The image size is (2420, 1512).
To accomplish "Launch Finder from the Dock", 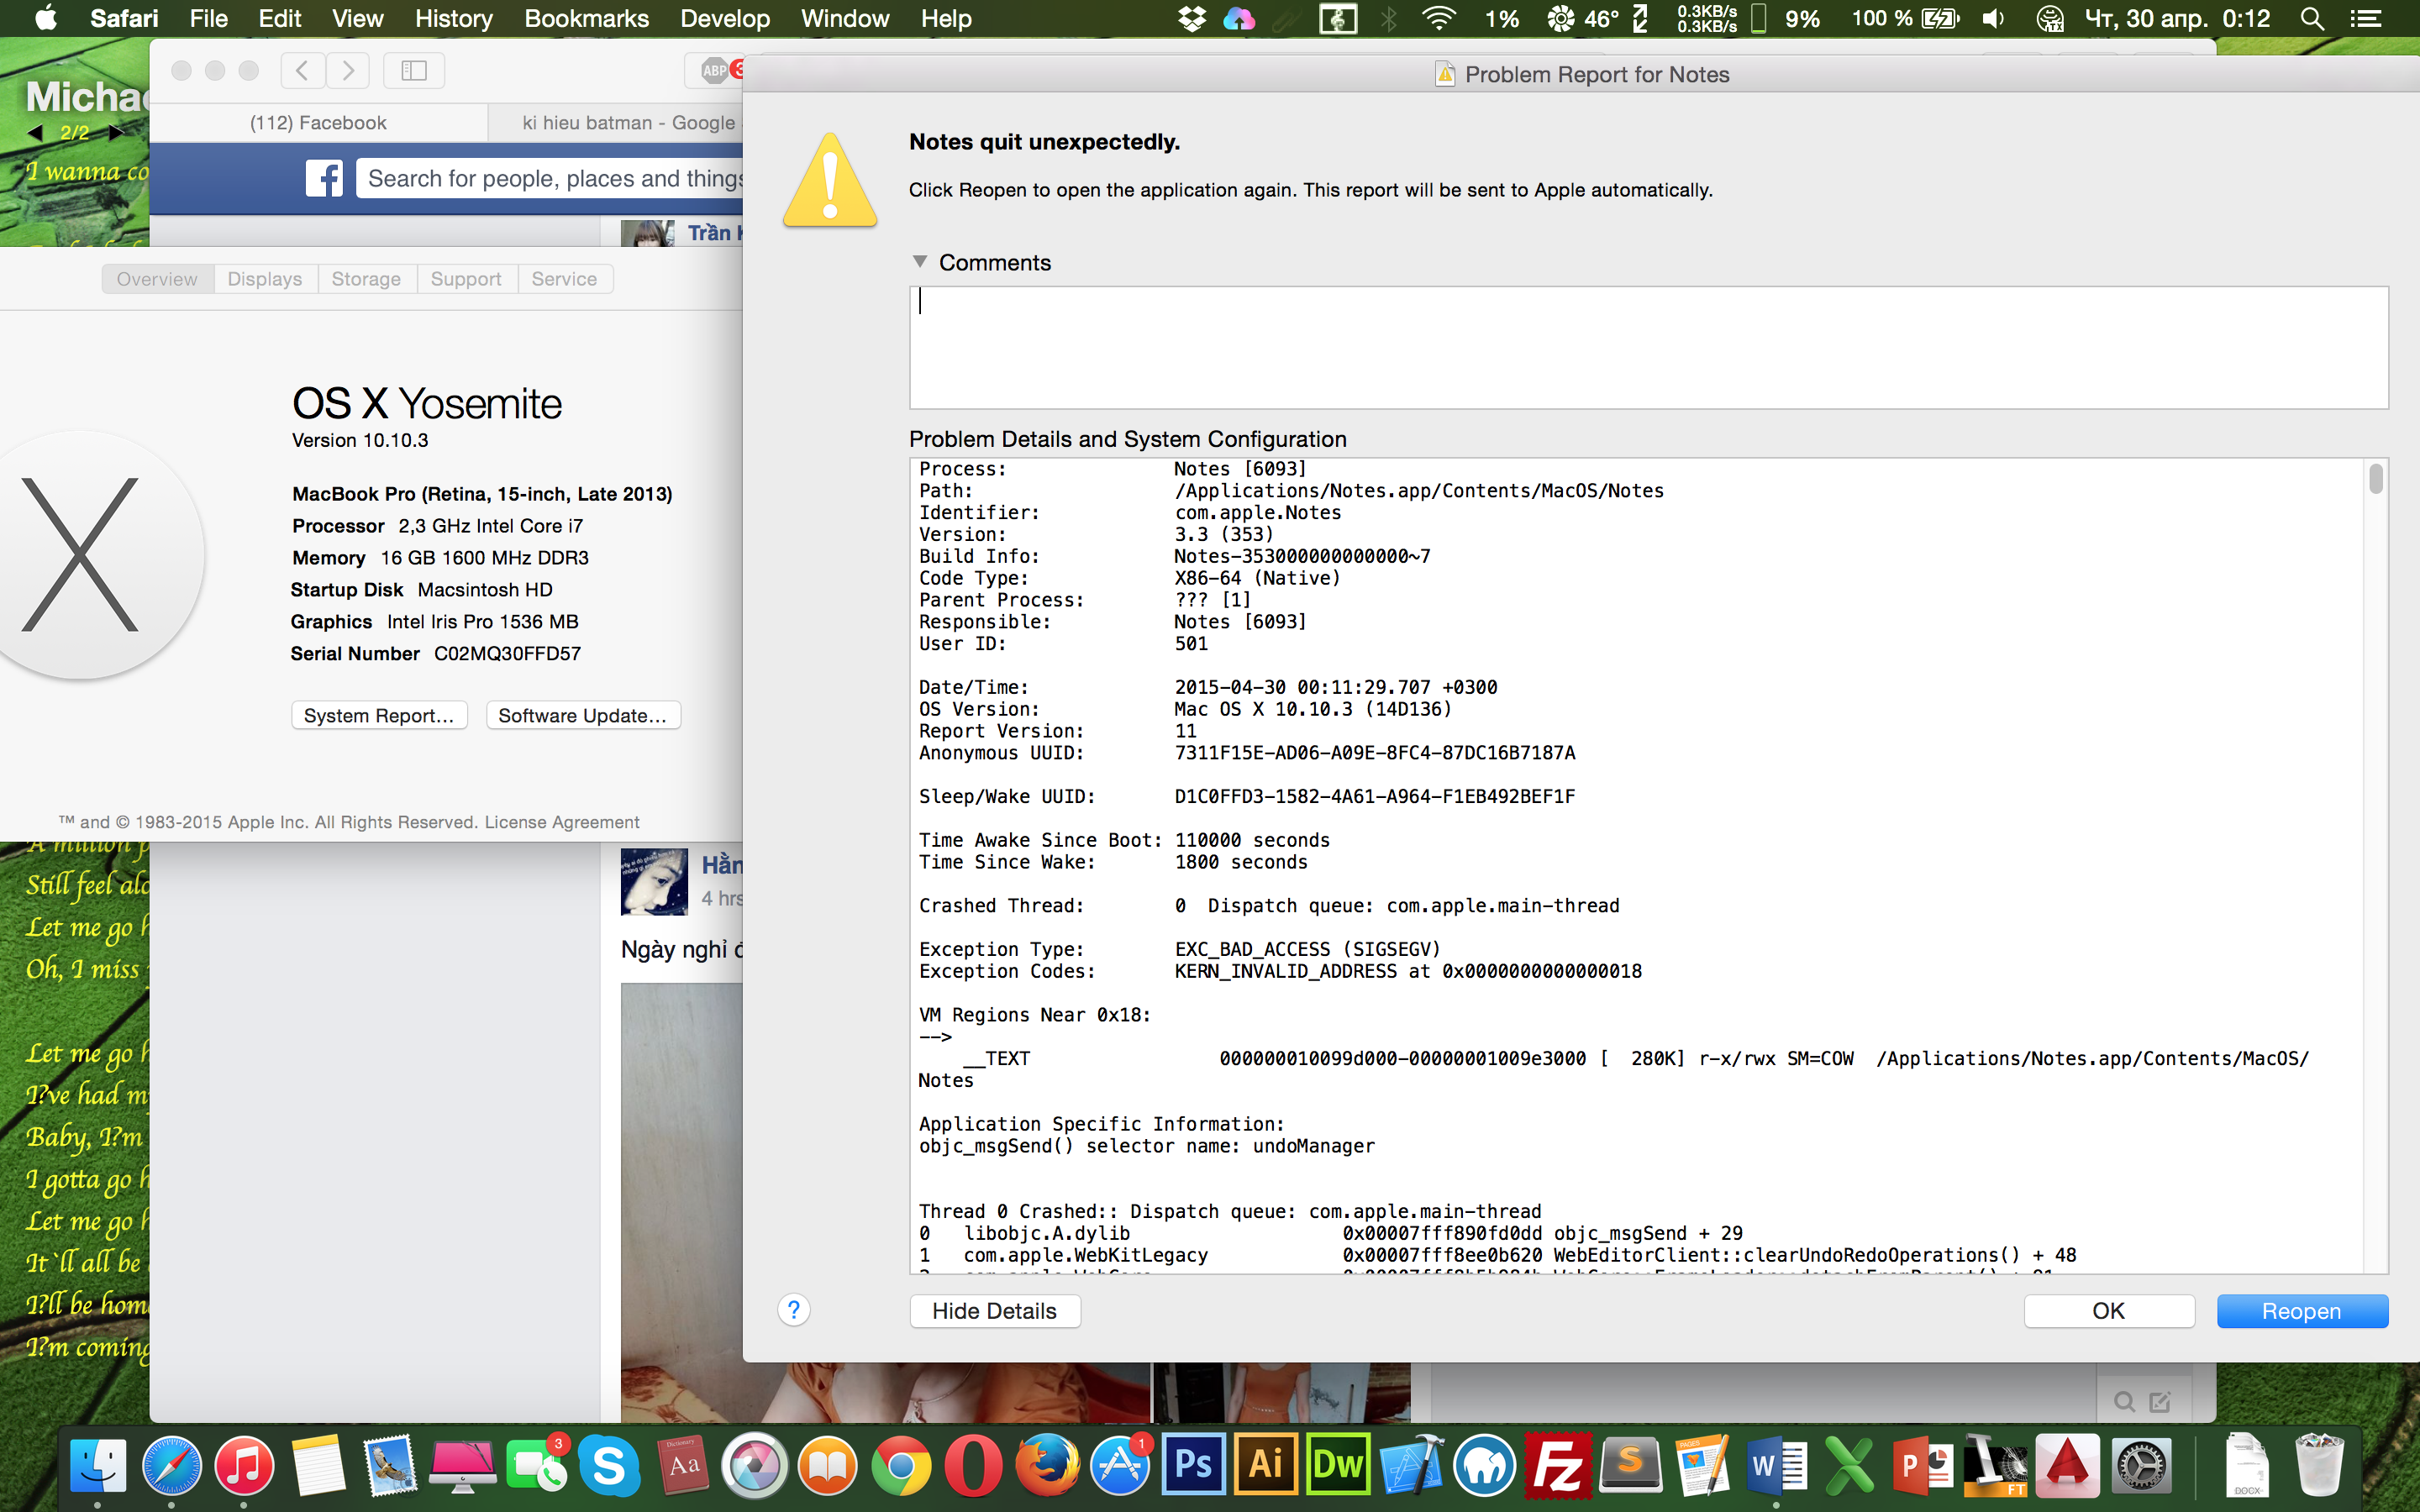I will tap(98, 1466).
